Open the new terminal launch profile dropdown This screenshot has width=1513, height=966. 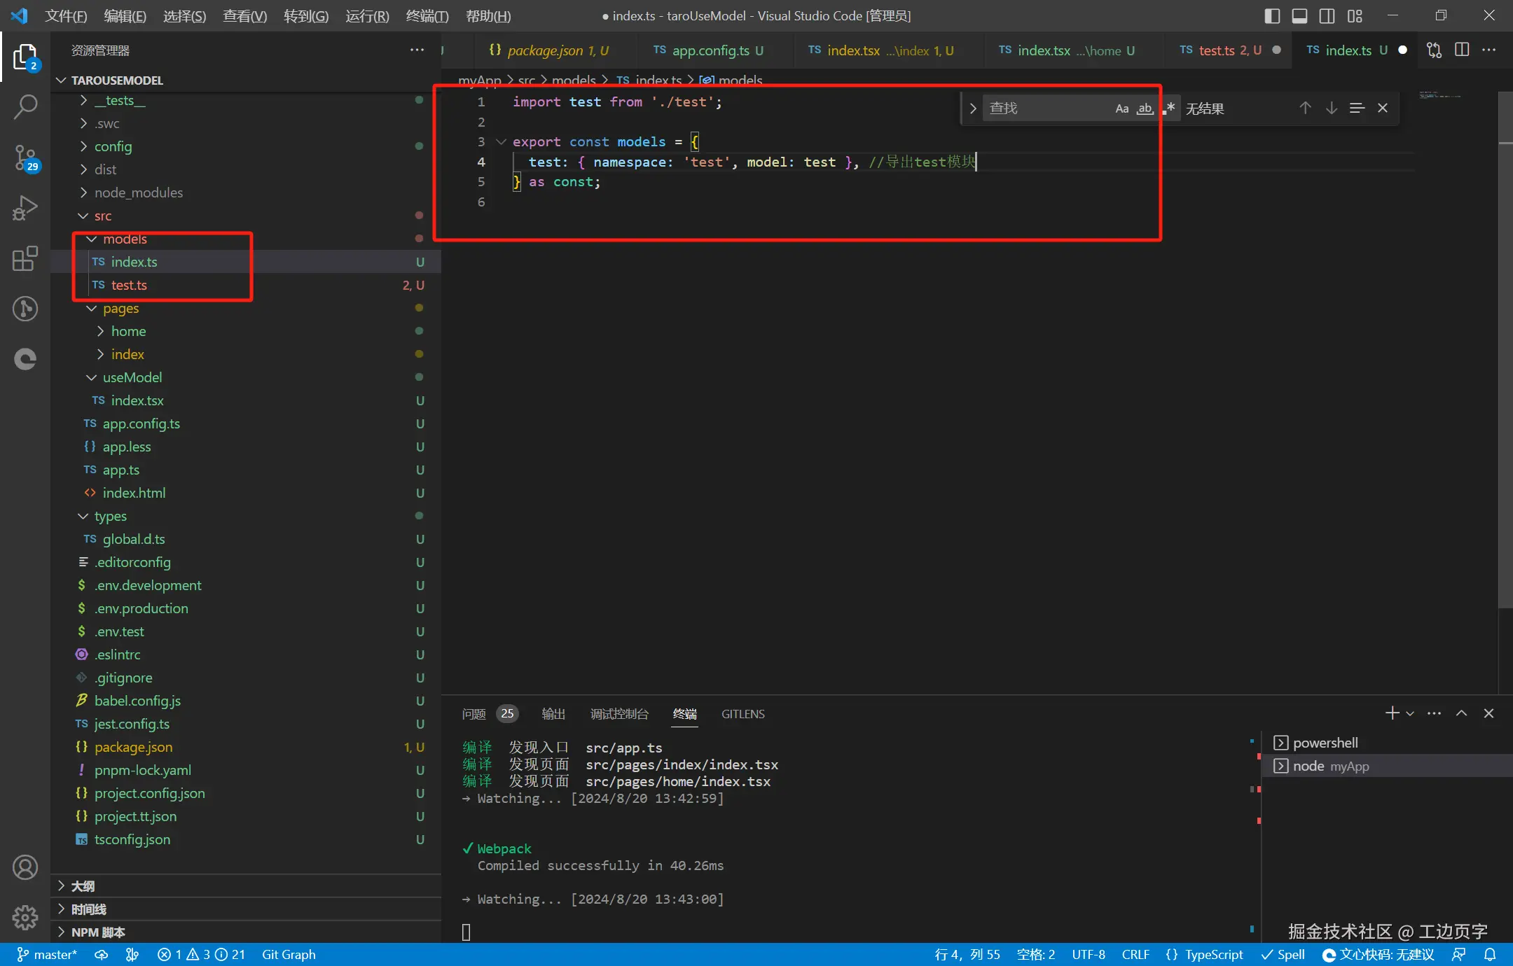pos(1410,713)
